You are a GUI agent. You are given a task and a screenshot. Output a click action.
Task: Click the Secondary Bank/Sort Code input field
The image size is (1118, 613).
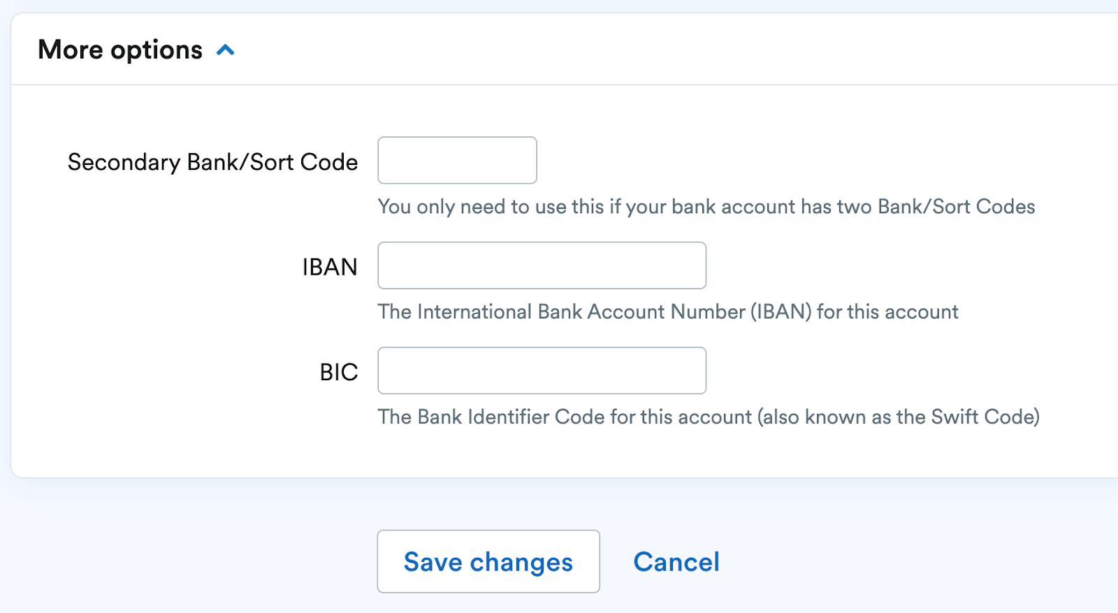coord(457,160)
